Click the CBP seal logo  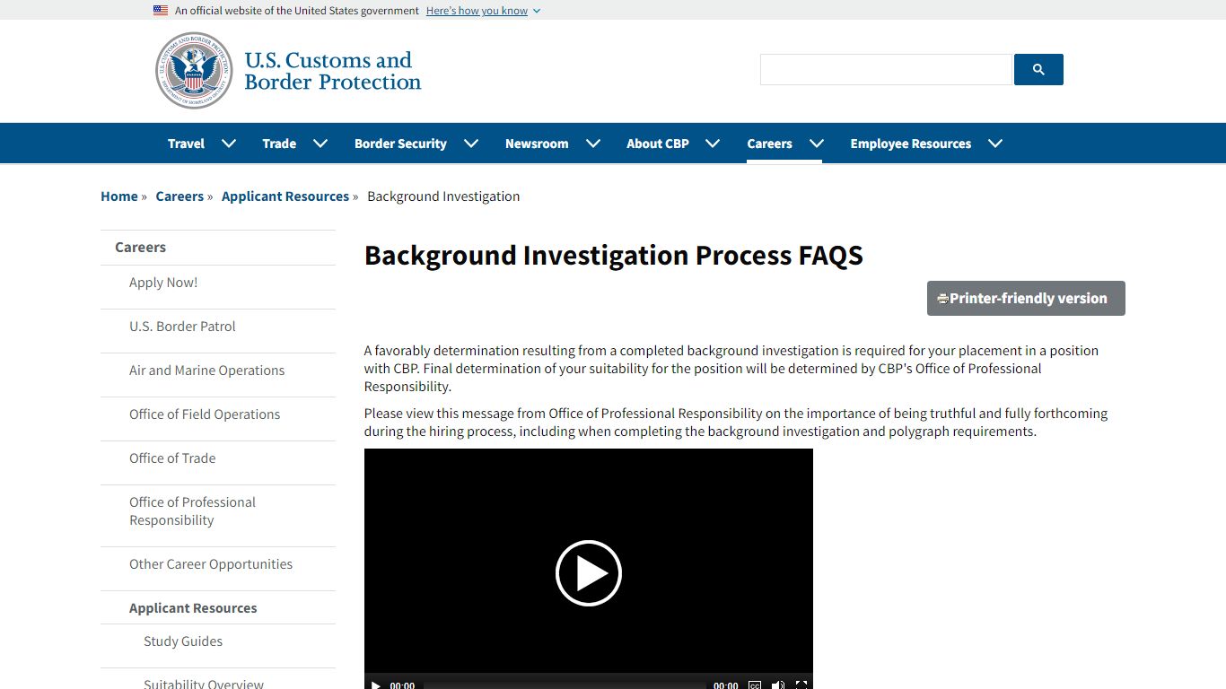tap(194, 71)
